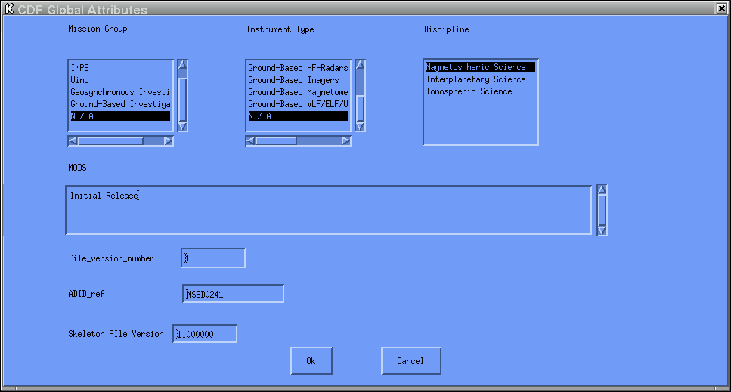Click the MODS vertical scrollbar thumb

click(x=602, y=211)
